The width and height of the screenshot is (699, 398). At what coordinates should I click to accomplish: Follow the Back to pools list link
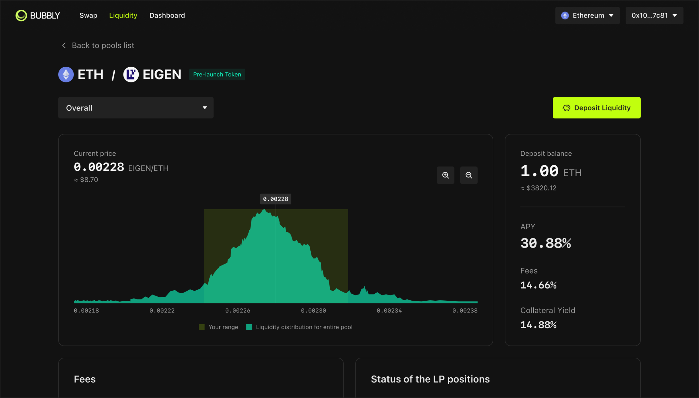pos(103,46)
